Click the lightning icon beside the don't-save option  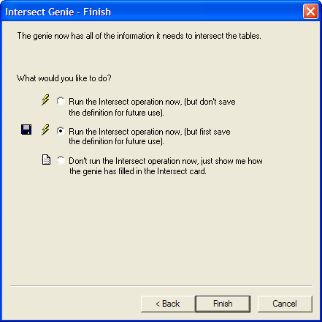[45, 100]
